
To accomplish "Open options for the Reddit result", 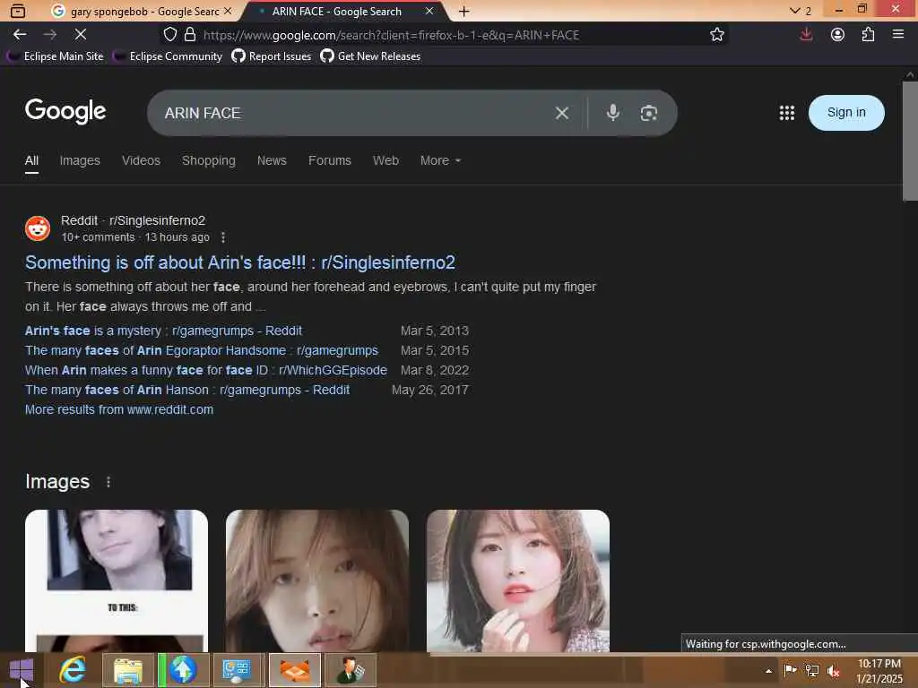I will pos(222,236).
